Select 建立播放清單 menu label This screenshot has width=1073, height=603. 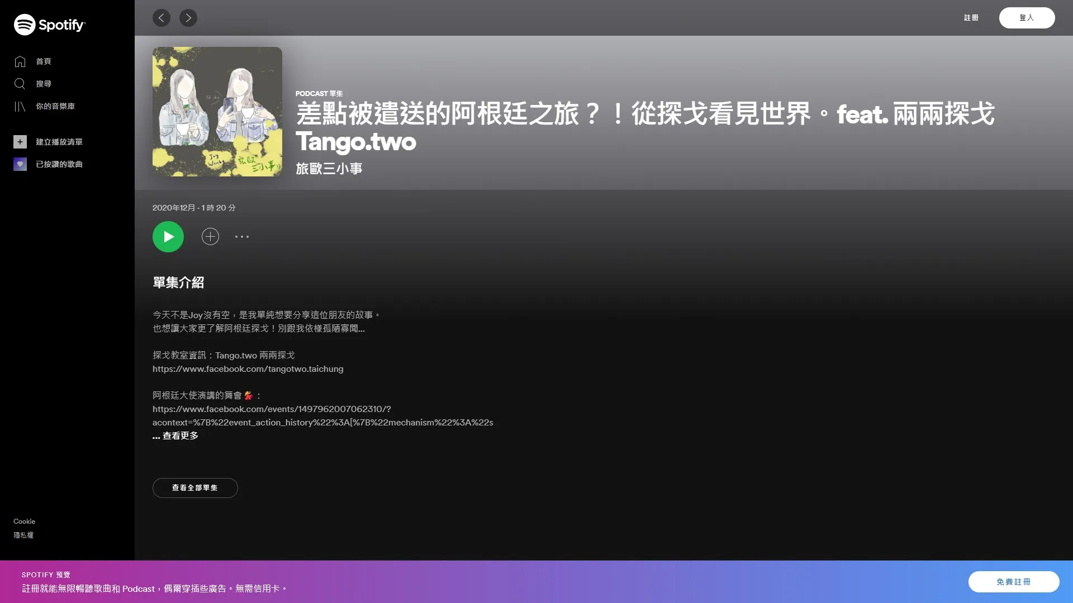59,142
